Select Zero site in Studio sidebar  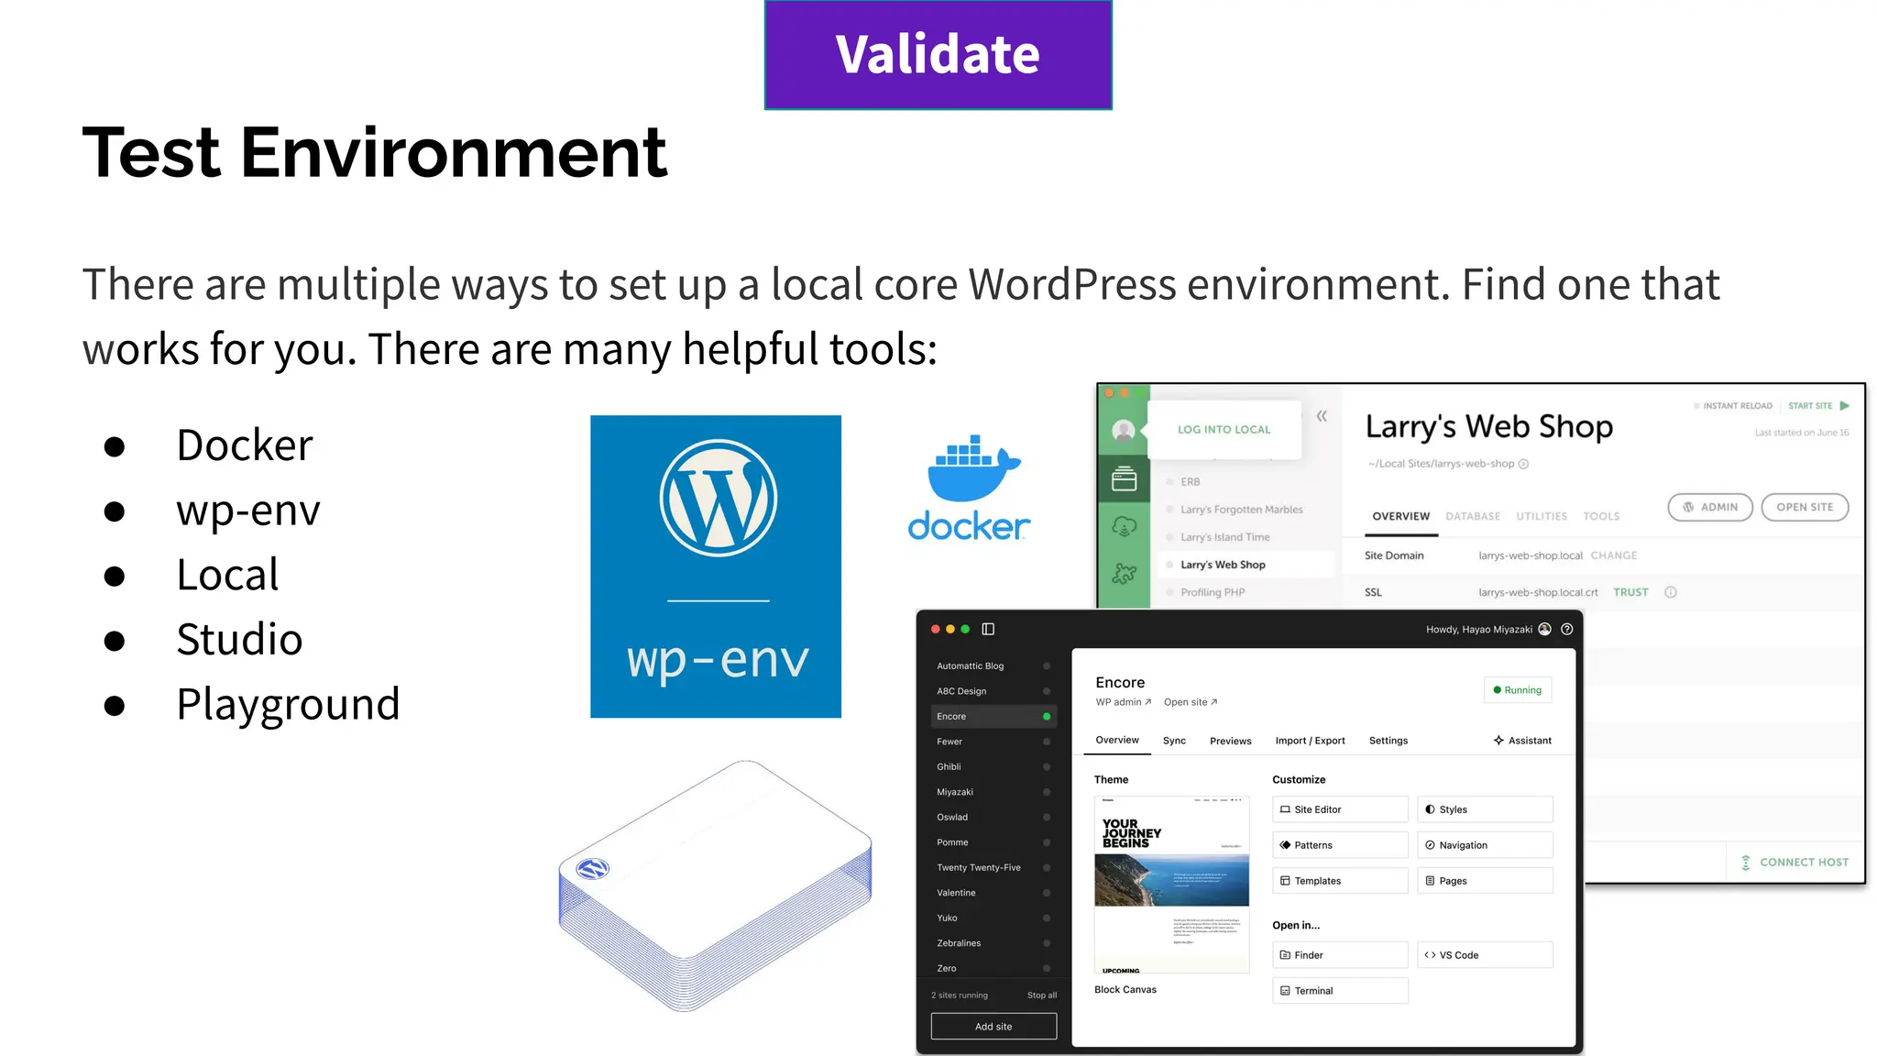(993, 969)
